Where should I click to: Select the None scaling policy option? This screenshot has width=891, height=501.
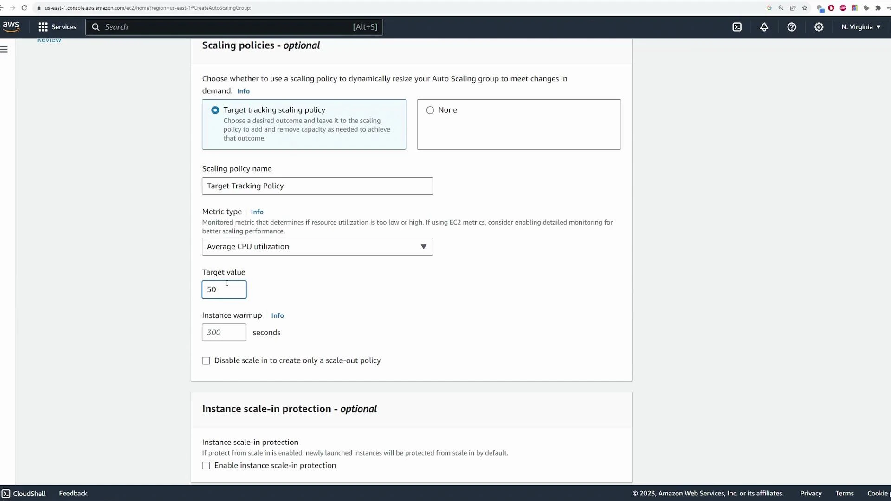430,110
